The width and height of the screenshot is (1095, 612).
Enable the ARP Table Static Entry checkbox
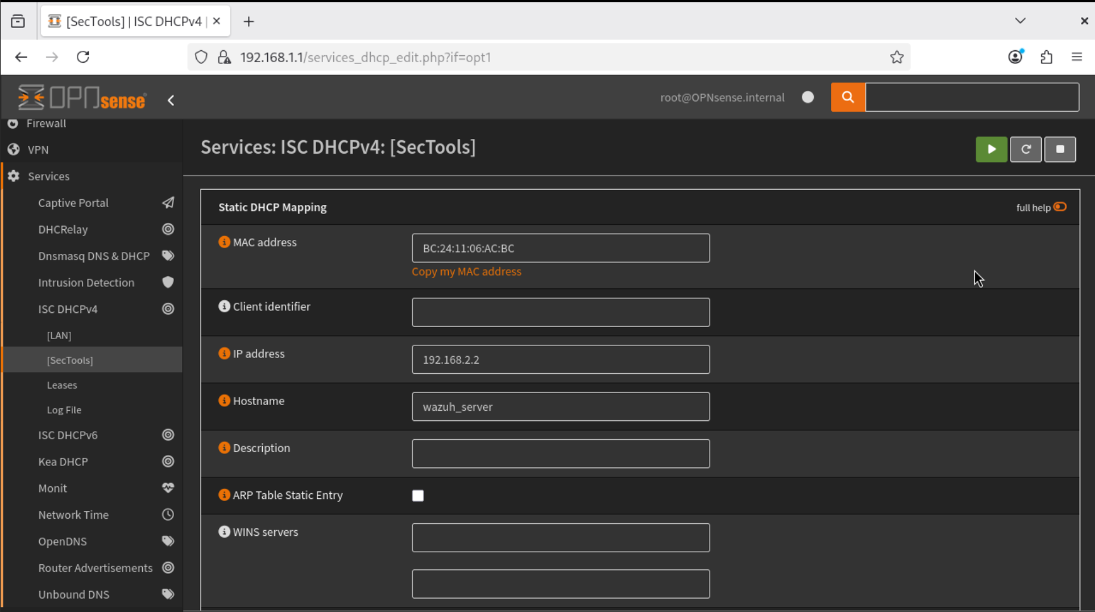(418, 496)
